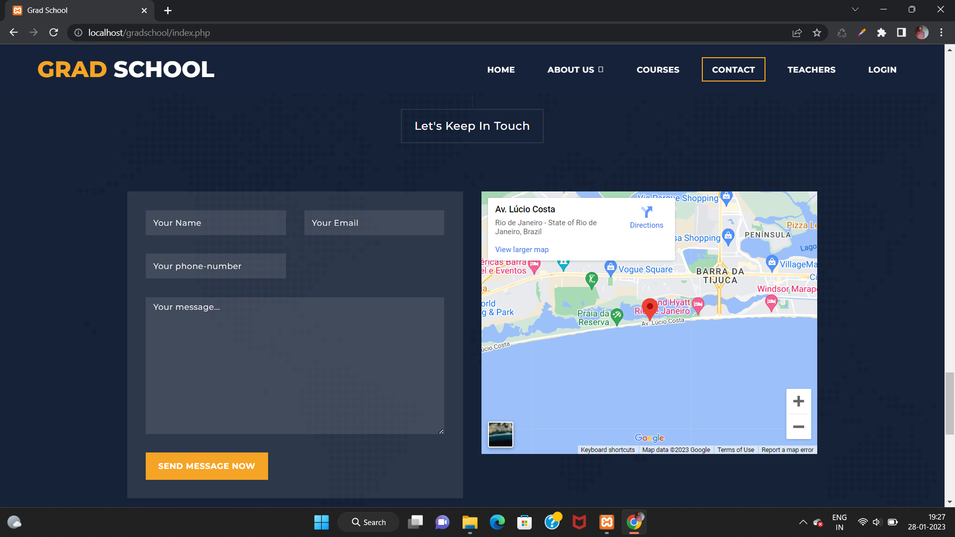
Task: Expand hidden icons in the system tray
Action: coord(803,522)
